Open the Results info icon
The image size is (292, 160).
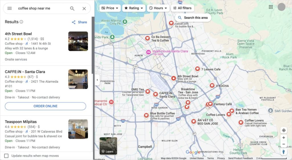21,22
